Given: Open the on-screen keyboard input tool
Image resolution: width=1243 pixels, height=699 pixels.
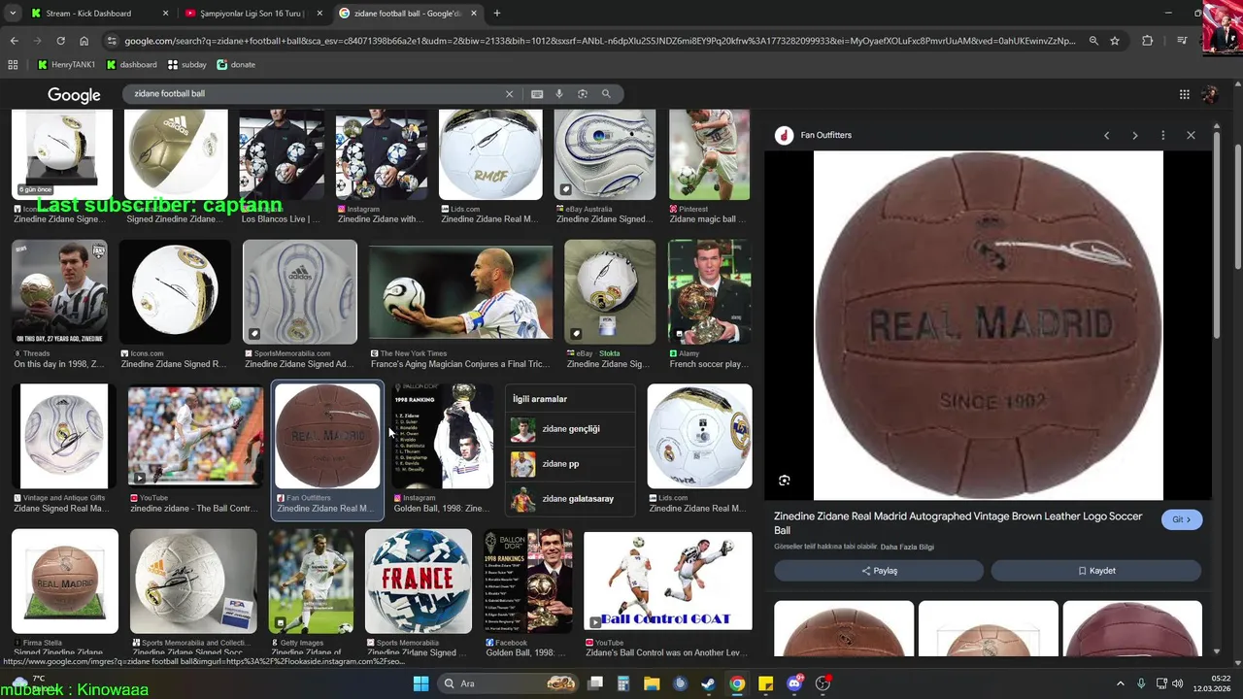Looking at the screenshot, I should click(537, 94).
